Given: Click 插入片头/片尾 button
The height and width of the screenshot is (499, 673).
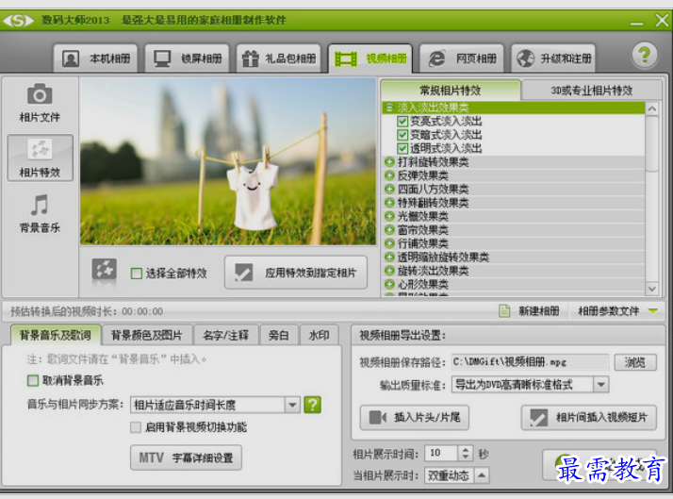Looking at the screenshot, I should coord(415,418).
